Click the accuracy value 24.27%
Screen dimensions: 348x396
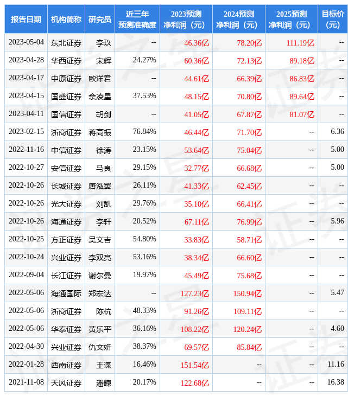(144, 60)
